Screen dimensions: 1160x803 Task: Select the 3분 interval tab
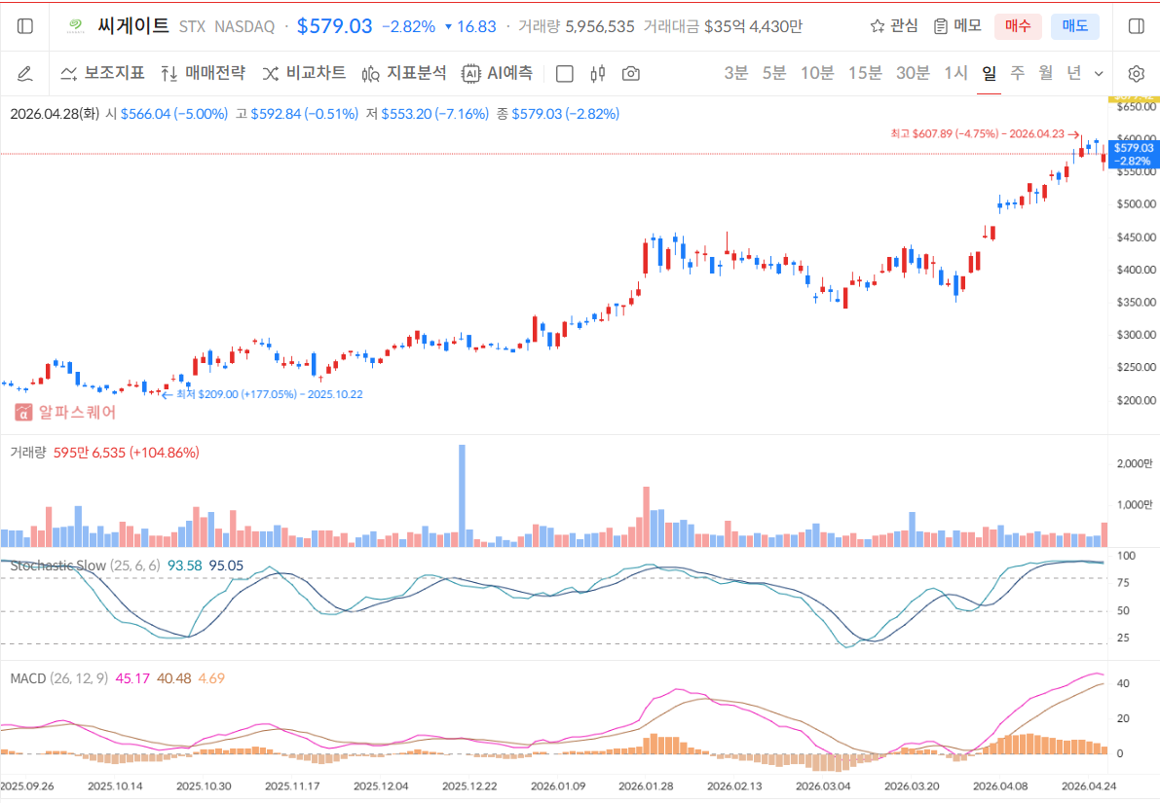point(736,73)
